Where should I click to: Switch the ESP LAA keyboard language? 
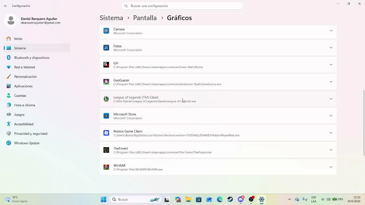click(314, 199)
